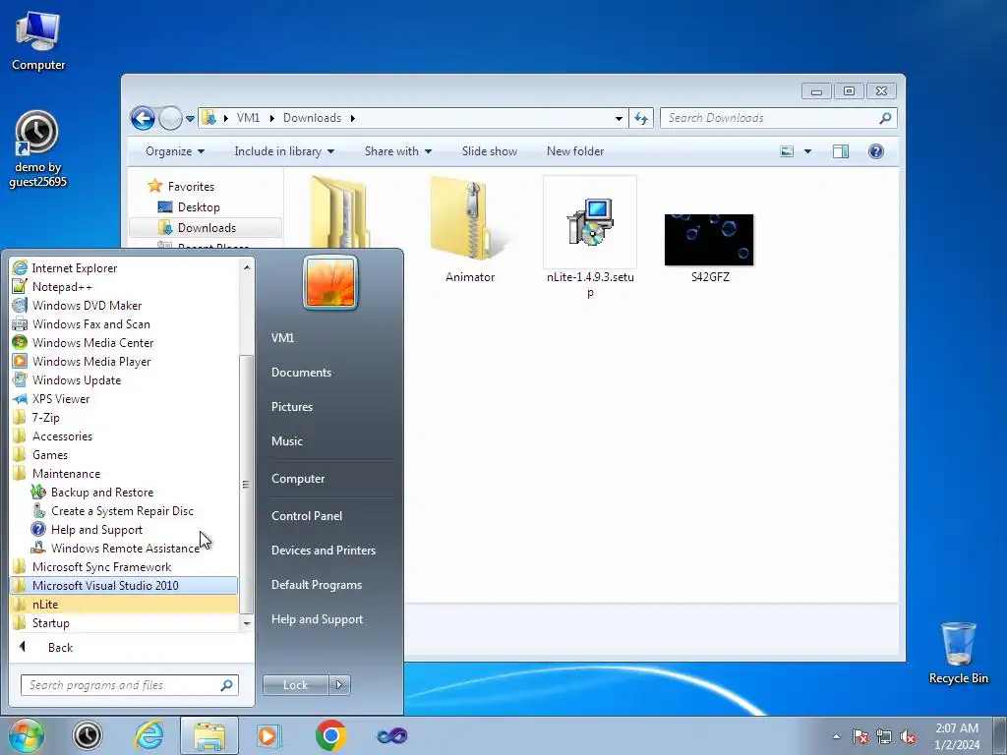Select the S42GFZ thumbnail
Image resolution: width=1007 pixels, height=755 pixels.
710,248
